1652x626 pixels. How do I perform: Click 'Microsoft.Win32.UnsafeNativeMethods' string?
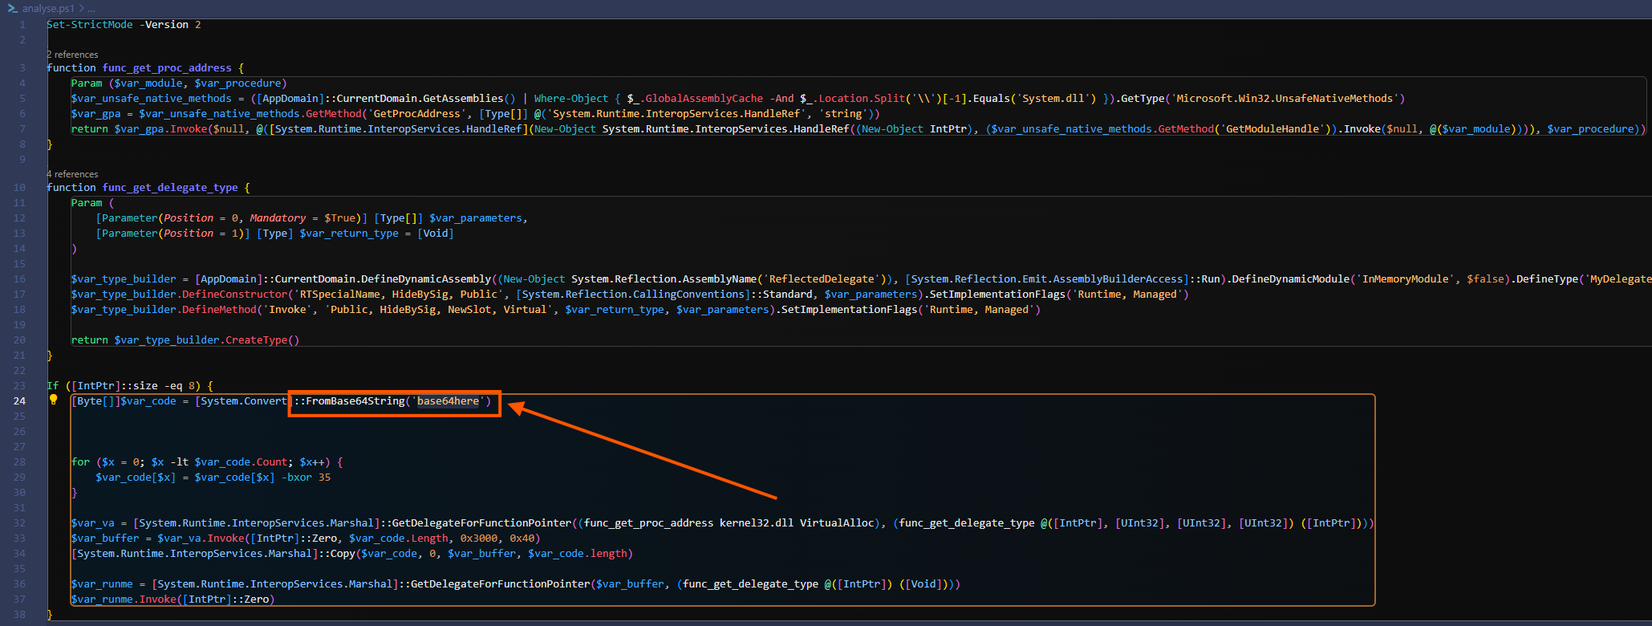[1285, 99]
